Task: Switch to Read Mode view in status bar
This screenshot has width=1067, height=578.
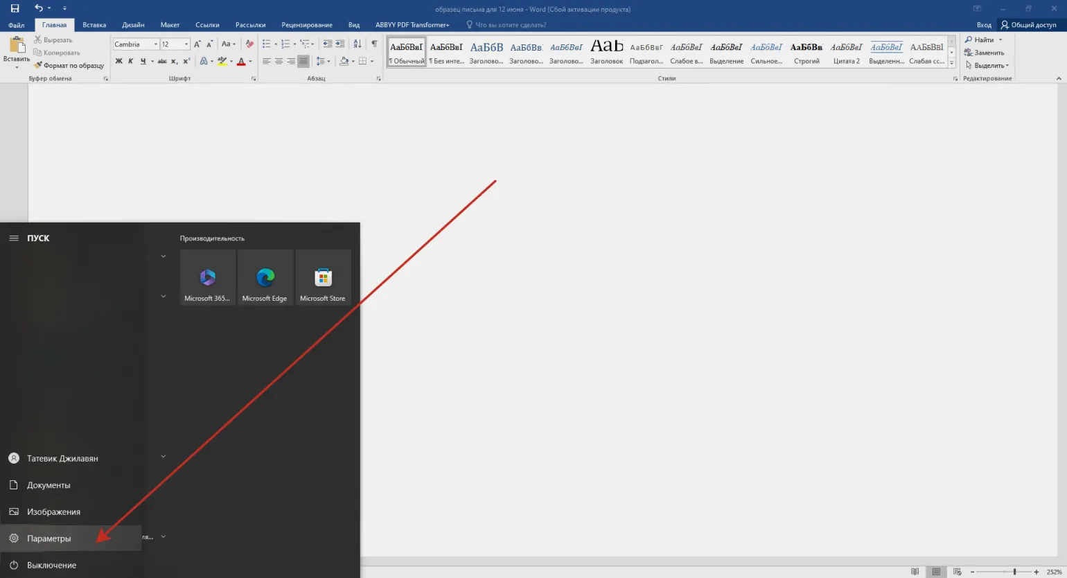Action: [x=915, y=572]
